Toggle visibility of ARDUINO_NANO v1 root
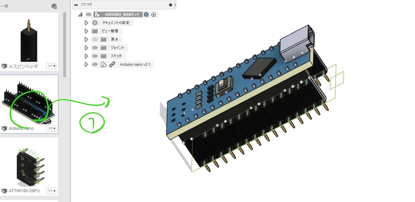 pos(89,15)
